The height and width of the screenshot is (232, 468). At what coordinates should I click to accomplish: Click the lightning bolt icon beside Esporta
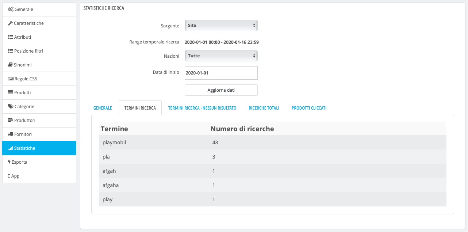coord(9,162)
